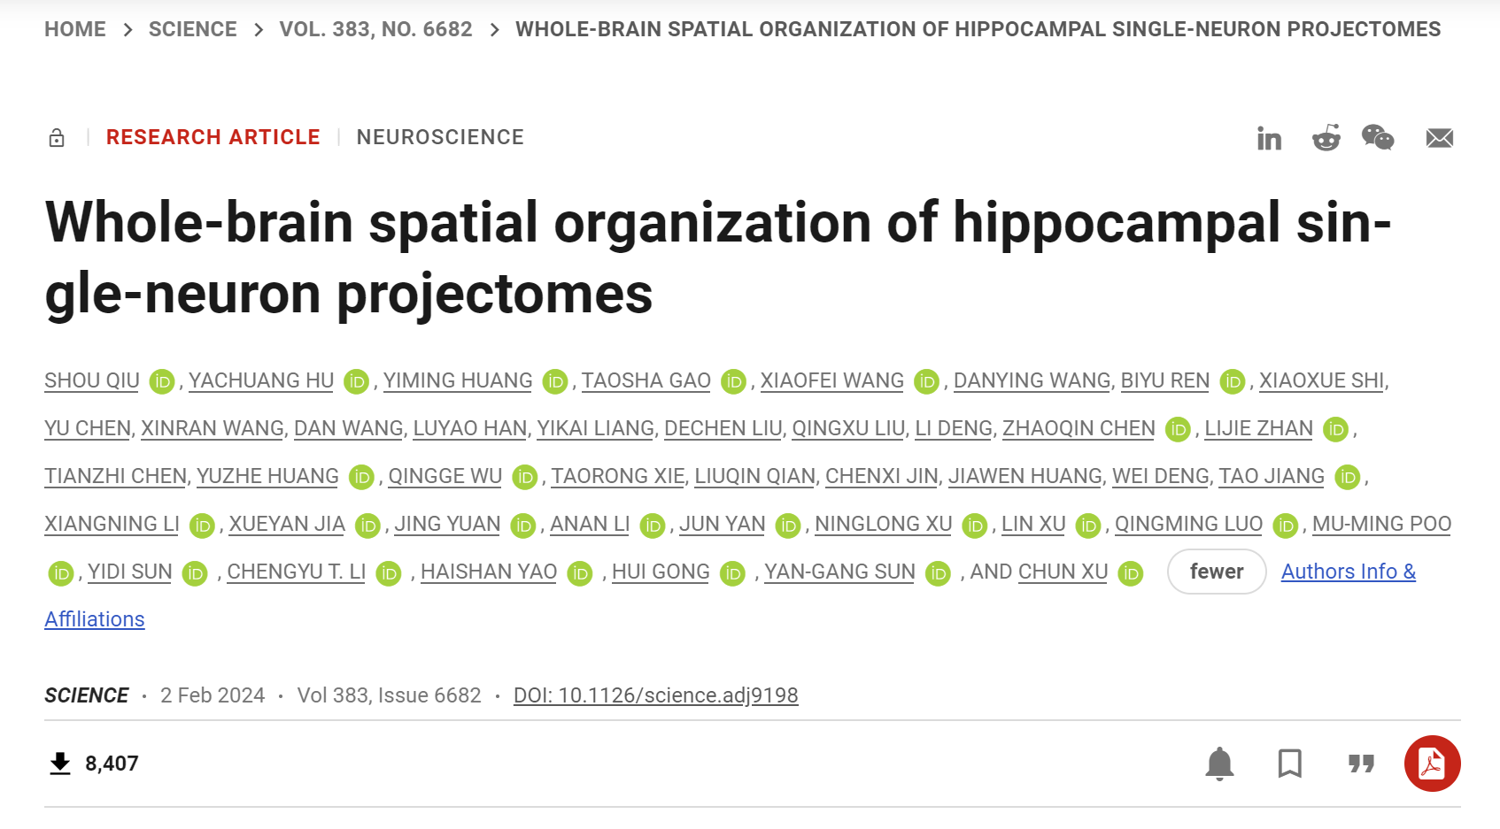Viewport: 1500px width, 829px height.
Task: Click the downloads arrow icon
Action: click(x=60, y=764)
